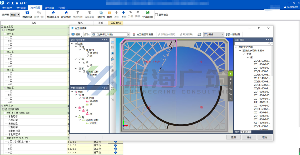
Task: Select the hand pan tool in the viewport
Action: pos(231,79)
